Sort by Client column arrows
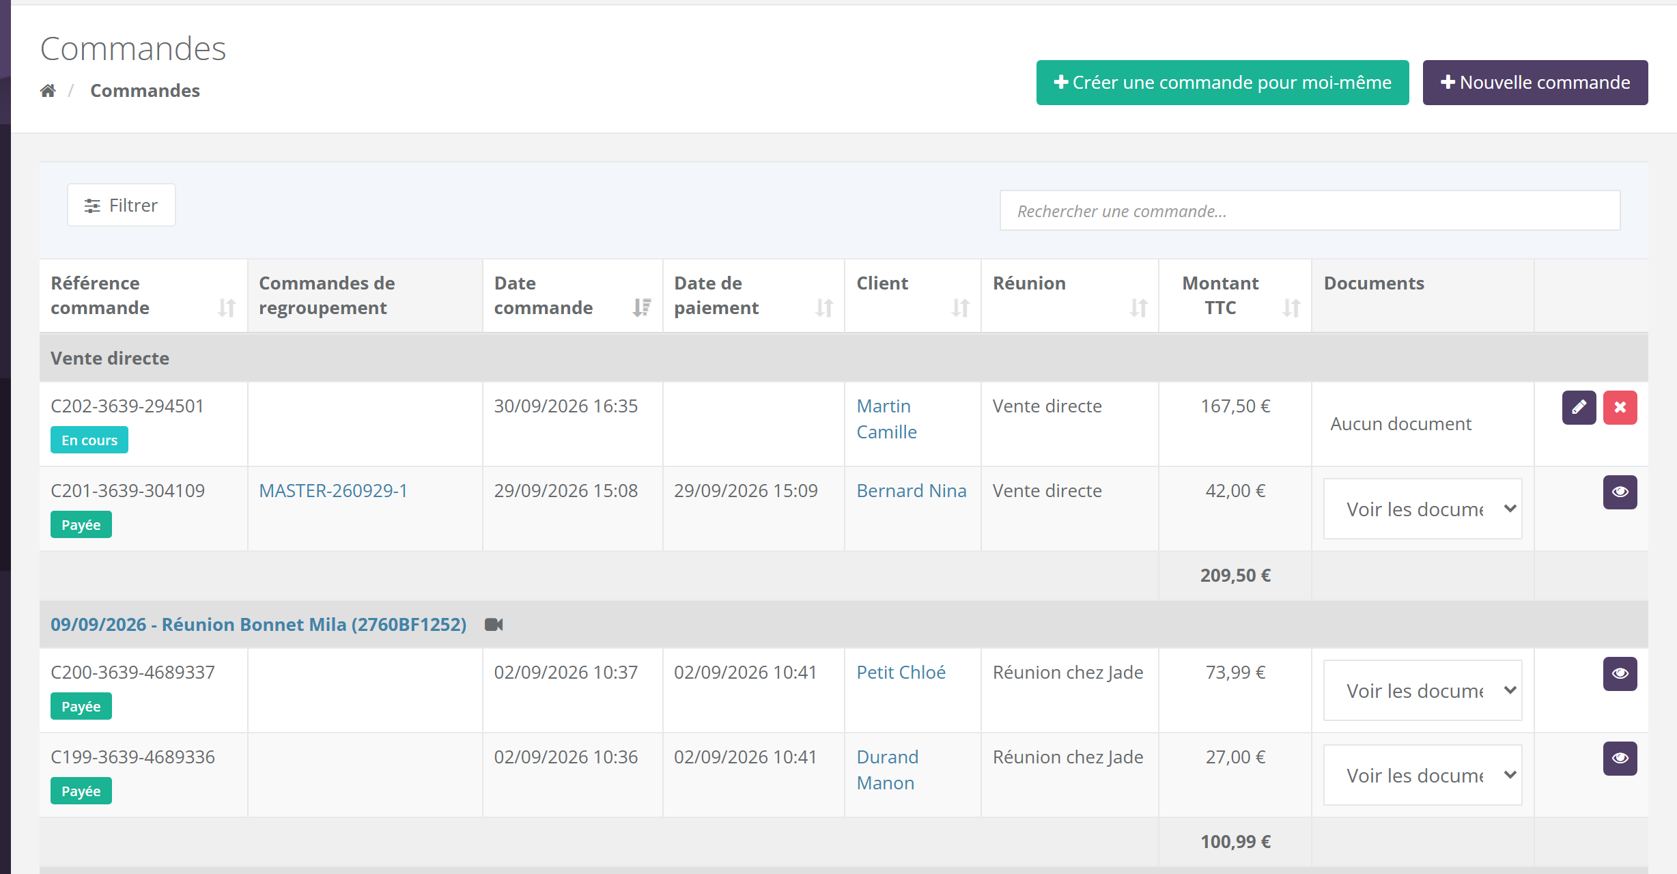The width and height of the screenshot is (1677, 874). [961, 308]
